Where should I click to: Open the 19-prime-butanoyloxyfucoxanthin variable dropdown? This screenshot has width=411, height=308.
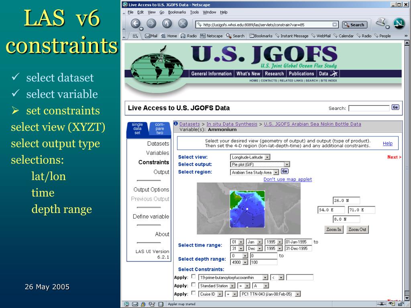(233, 278)
